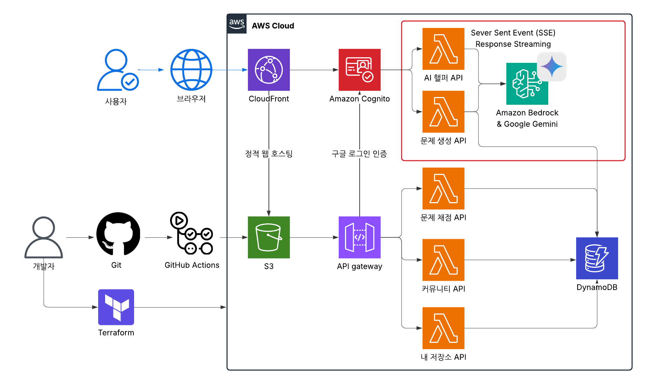
Task: Select the 브라우저 globe icon
Action: 191,70
